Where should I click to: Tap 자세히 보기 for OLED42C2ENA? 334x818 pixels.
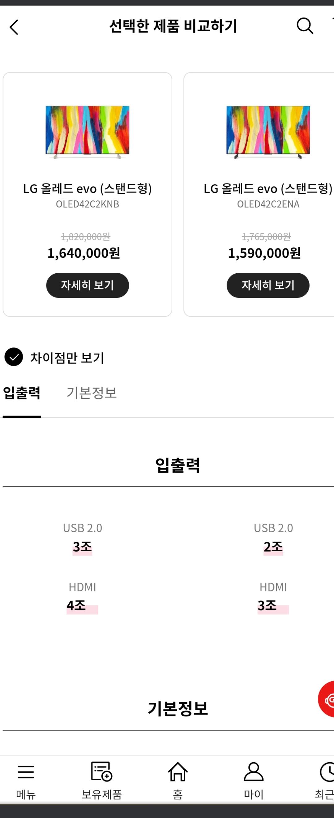pyautogui.click(x=268, y=285)
